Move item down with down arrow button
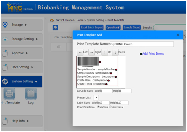The image size is (187, 132). (x=115, y=52)
